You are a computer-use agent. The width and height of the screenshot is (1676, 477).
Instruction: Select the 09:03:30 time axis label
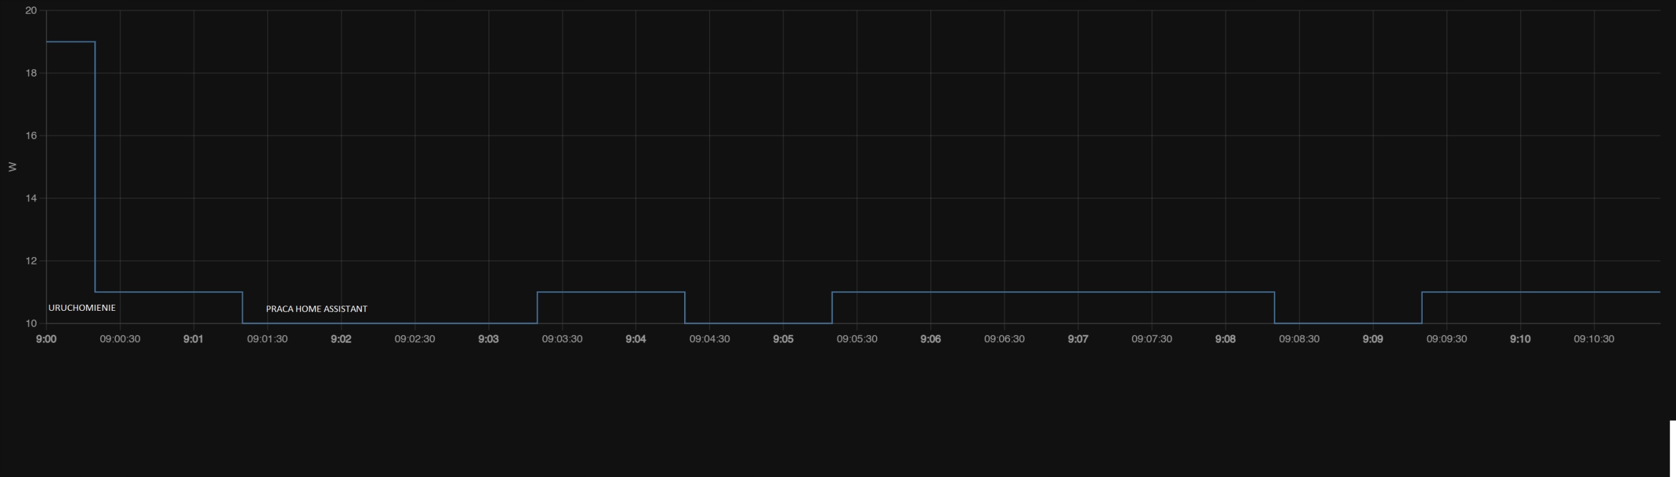click(562, 339)
